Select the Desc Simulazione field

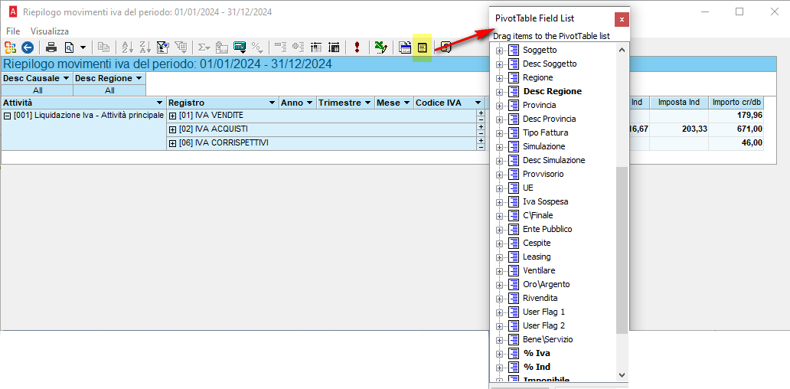(x=553, y=160)
